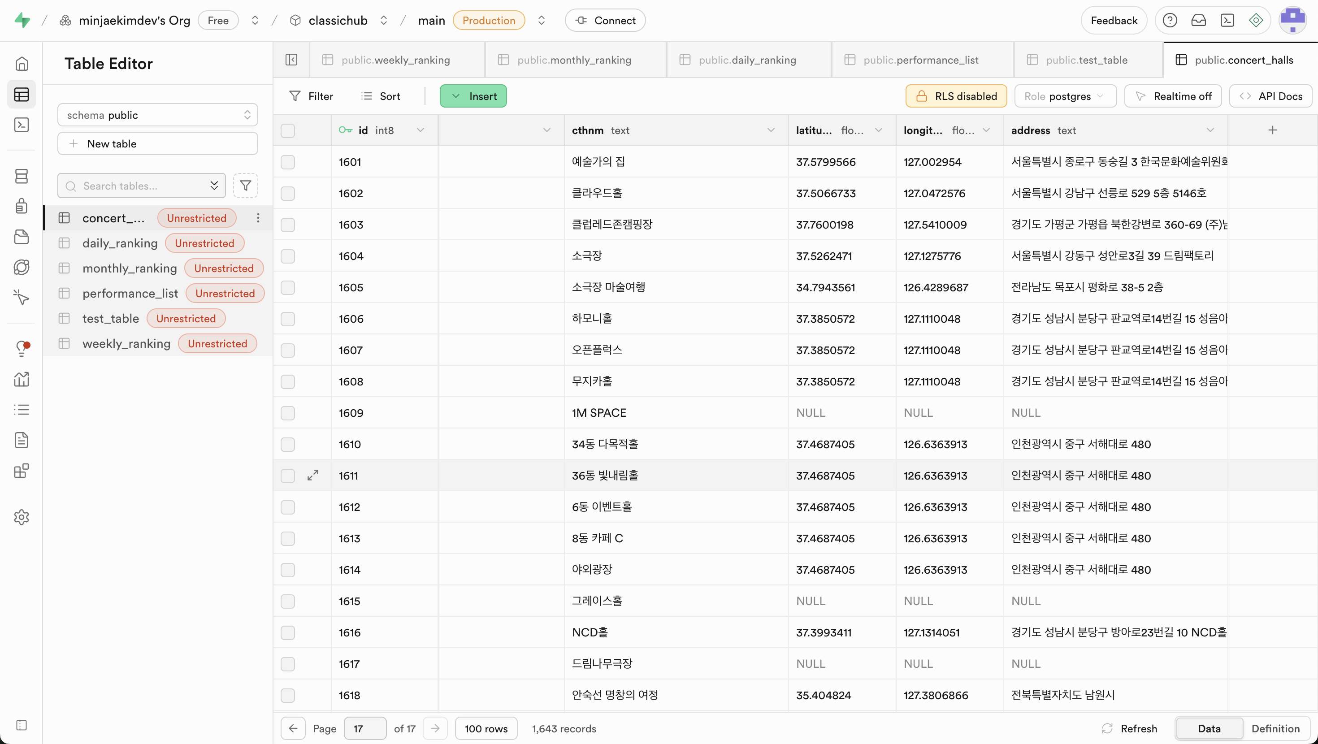Open the SQL Editor sidebar icon
This screenshot has height=744, width=1318.
22,125
